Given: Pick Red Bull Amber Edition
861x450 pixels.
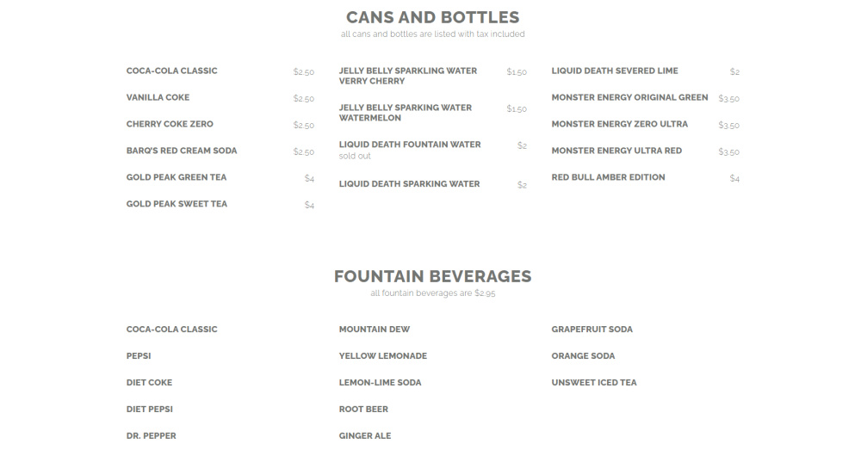Looking at the screenshot, I should pos(608,177).
